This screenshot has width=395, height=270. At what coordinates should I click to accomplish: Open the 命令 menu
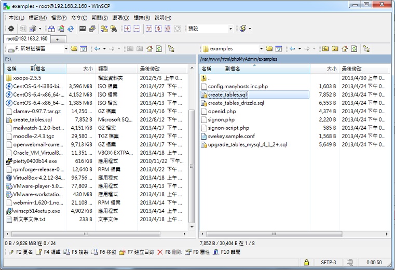79,18
